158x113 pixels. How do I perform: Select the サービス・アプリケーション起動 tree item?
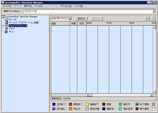(24, 23)
